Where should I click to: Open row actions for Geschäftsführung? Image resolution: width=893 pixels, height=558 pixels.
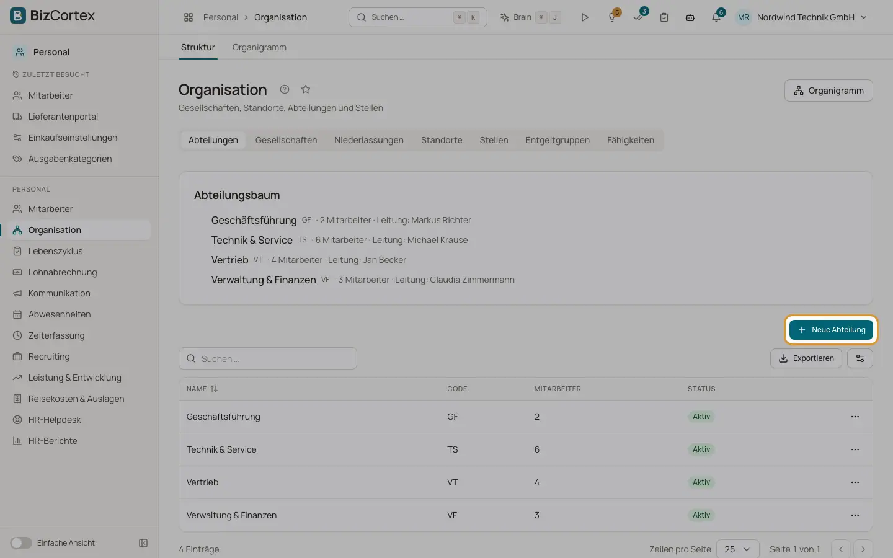pos(855,417)
